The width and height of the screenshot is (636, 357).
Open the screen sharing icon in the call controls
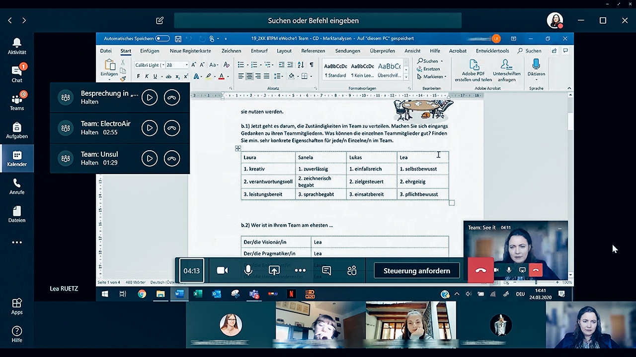coord(274,270)
